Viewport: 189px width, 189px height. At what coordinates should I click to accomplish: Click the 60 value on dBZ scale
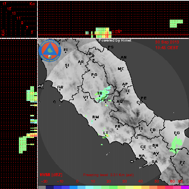pos(172,181)
